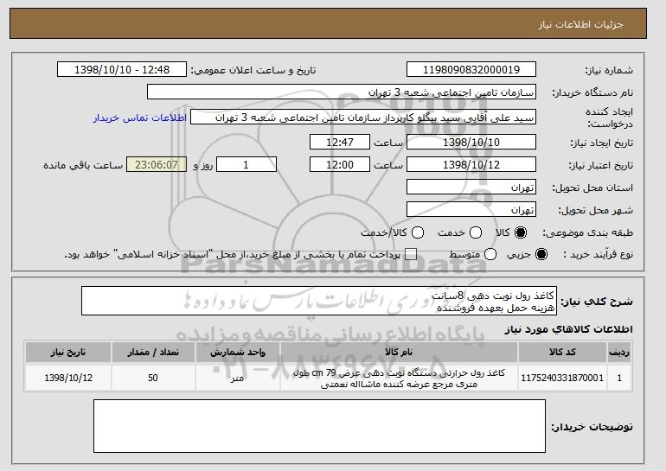The width and height of the screenshot is (666, 471).
Task: Click the تاریخ نیاز column header
Action: point(68,353)
